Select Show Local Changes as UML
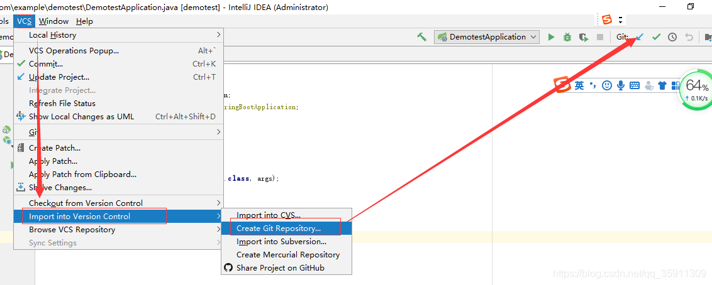 click(119, 116)
